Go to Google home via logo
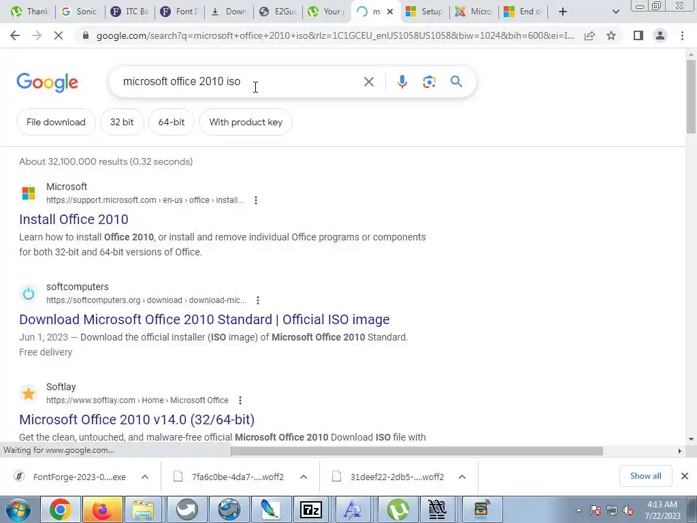 (x=47, y=82)
